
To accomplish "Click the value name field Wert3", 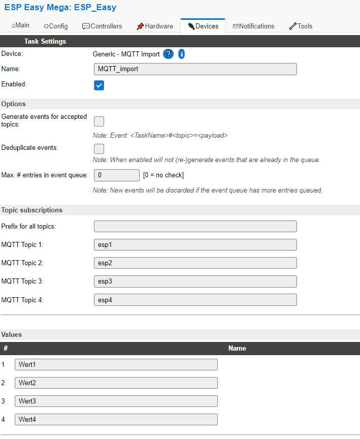I will (116, 401).
